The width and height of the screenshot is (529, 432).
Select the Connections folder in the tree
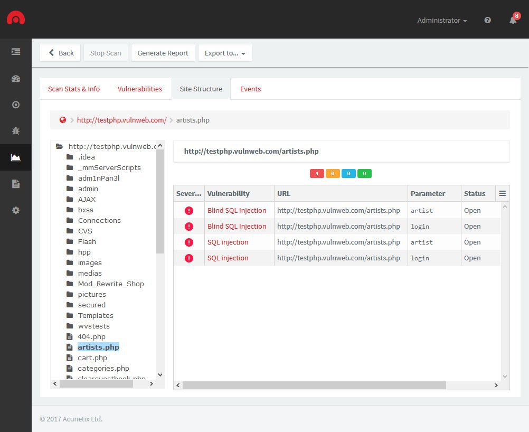[100, 220]
